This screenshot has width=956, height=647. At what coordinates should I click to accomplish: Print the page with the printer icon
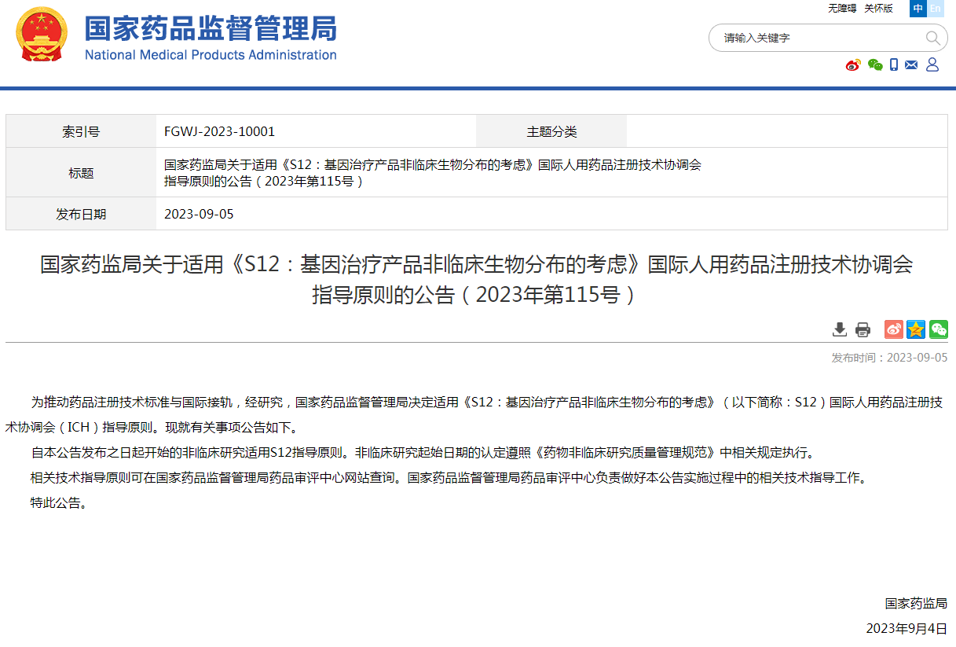(x=863, y=329)
